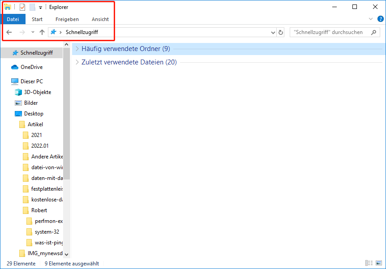This screenshot has height=269, width=386.
Task: Refresh the current folder view
Action: (281, 32)
